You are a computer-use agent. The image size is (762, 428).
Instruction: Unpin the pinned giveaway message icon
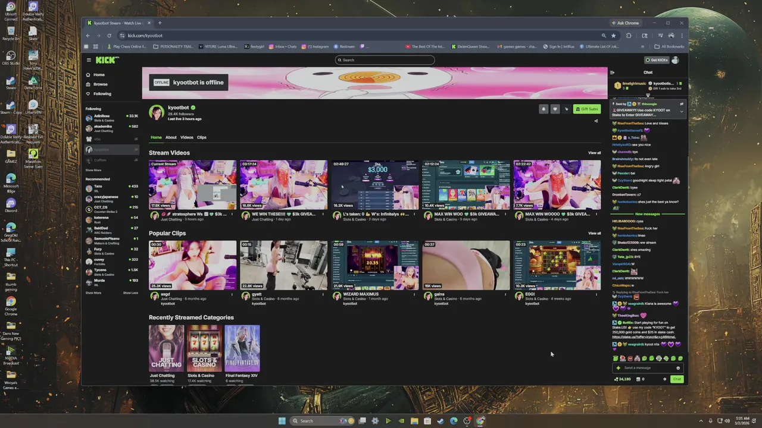point(682,104)
